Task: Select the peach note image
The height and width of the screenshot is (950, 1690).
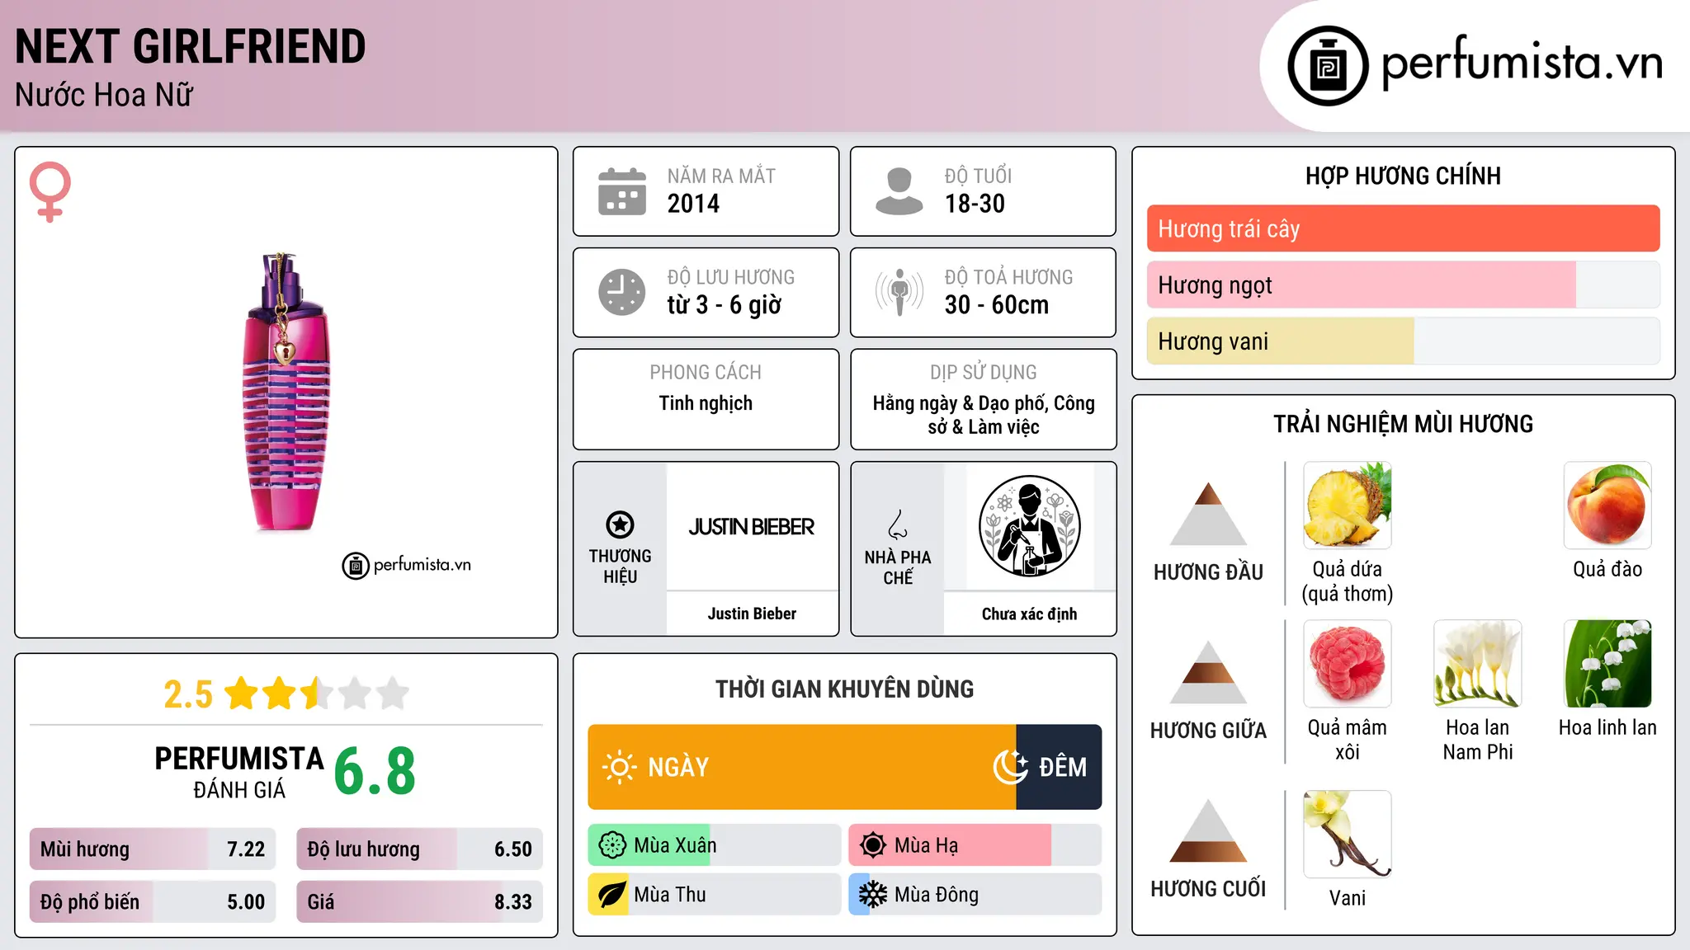Action: pyautogui.click(x=1607, y=506)
